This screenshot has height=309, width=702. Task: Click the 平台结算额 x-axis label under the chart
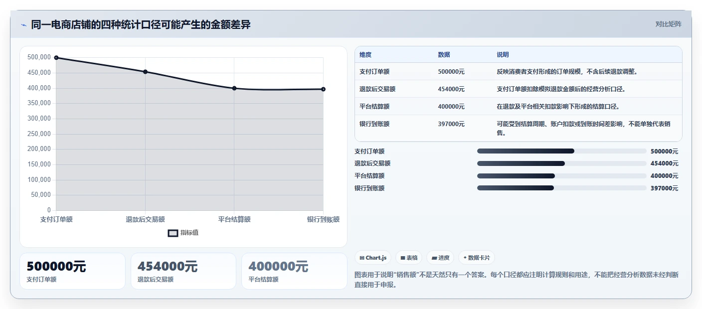coord(234,219)
